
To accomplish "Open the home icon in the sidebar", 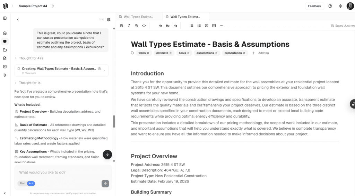I will tap(5, 33).
